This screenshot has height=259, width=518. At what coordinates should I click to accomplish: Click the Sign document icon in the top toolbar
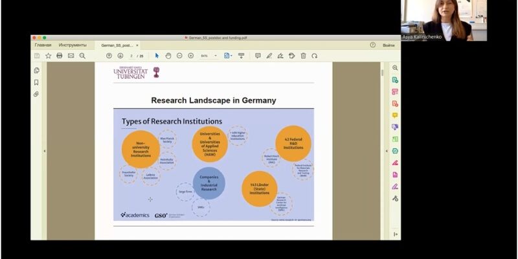[x=280, y=56]
